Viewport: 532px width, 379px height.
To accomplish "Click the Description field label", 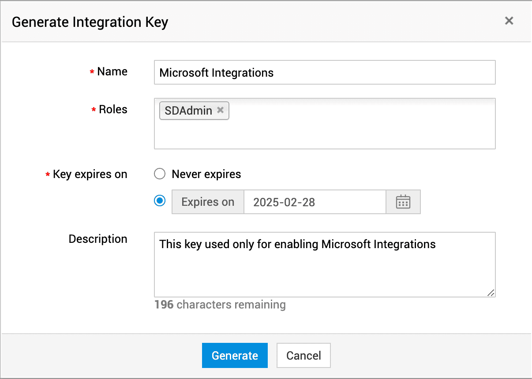I will click(x=98, y=239).
